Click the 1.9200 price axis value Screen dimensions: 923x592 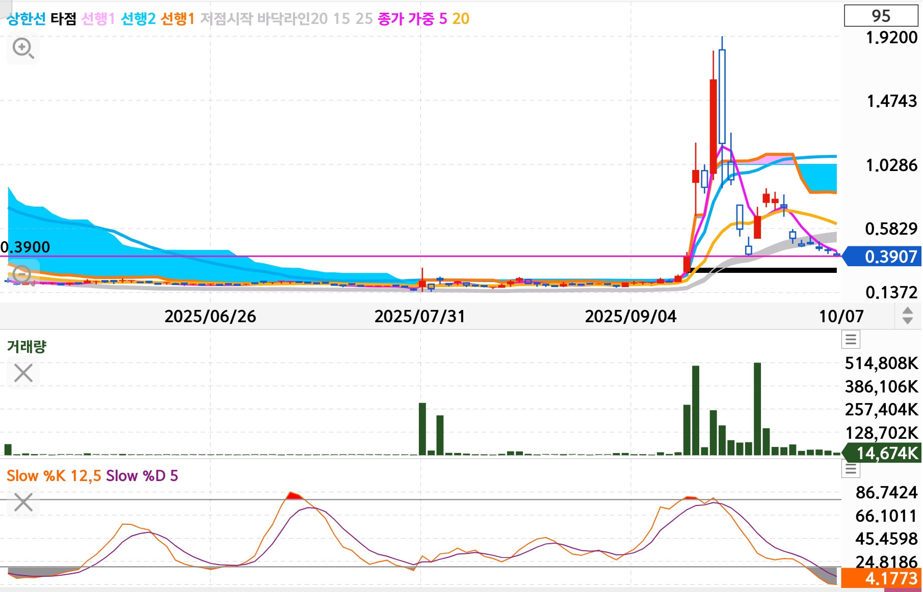[x=891, y=37]
